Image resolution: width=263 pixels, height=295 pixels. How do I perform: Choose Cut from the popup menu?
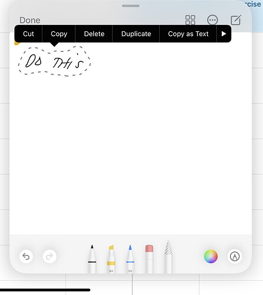tap(28, 34)
